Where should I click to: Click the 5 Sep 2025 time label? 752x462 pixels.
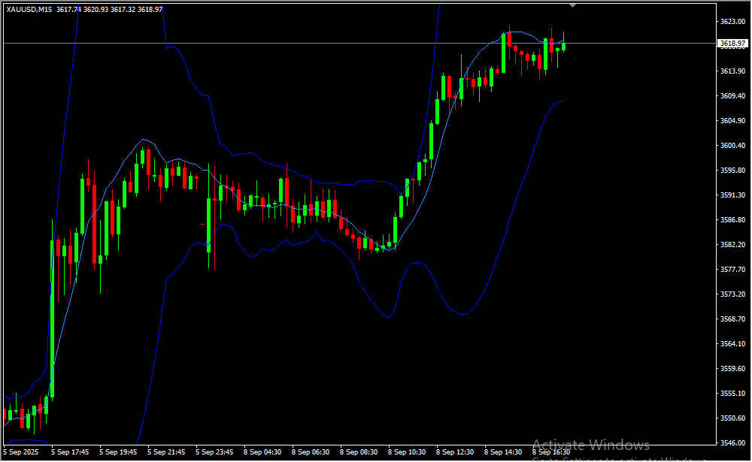pyautogui.click(x=22, y=452)
